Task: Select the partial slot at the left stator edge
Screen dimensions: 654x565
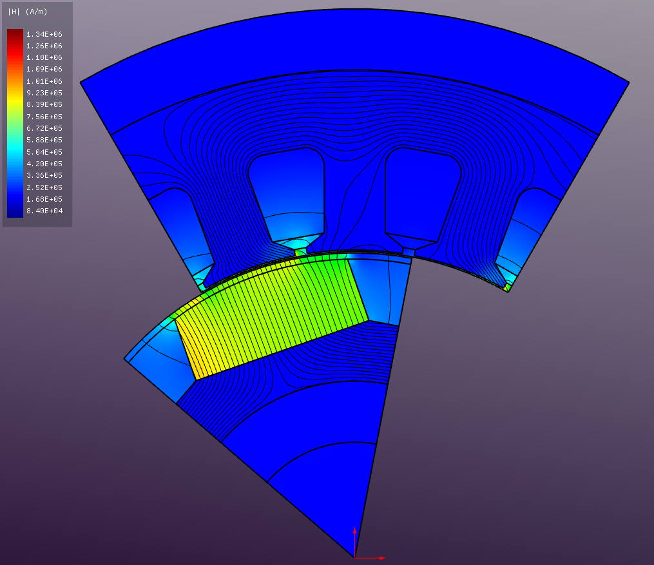Action: 177,225
